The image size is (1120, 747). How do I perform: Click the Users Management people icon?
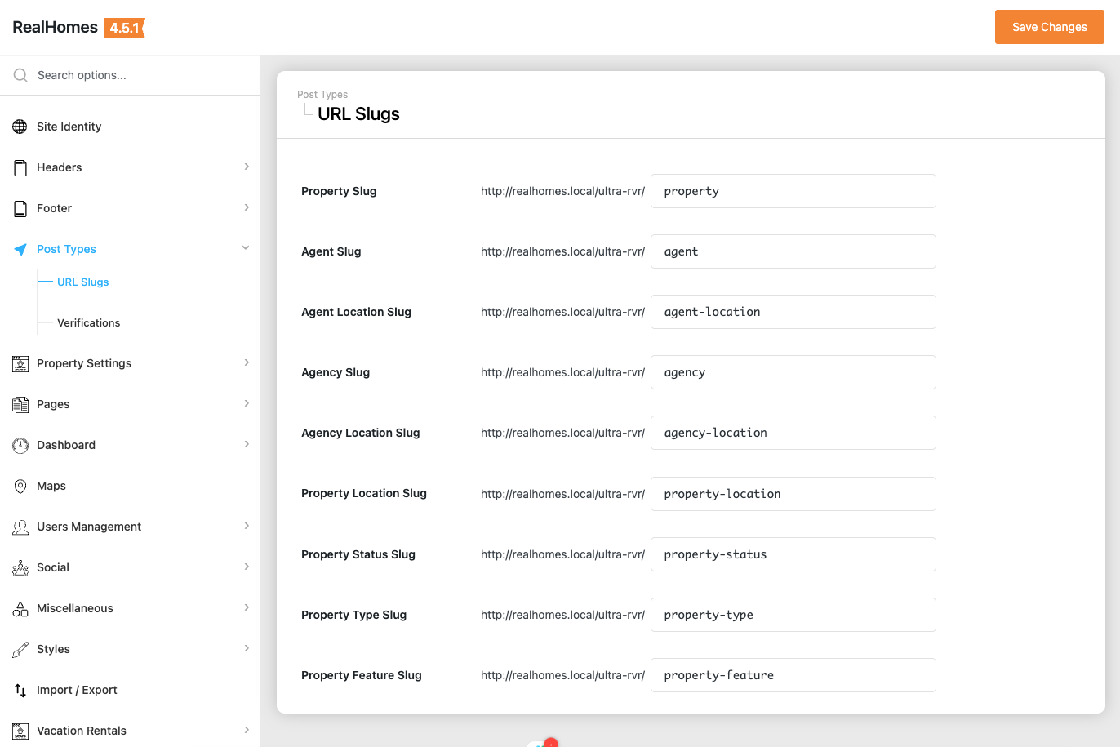(20, 527)
